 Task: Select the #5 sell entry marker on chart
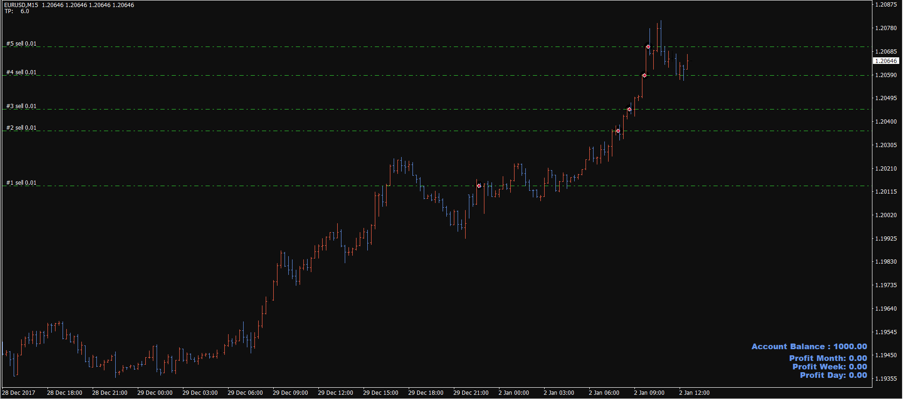pos(648,47)
